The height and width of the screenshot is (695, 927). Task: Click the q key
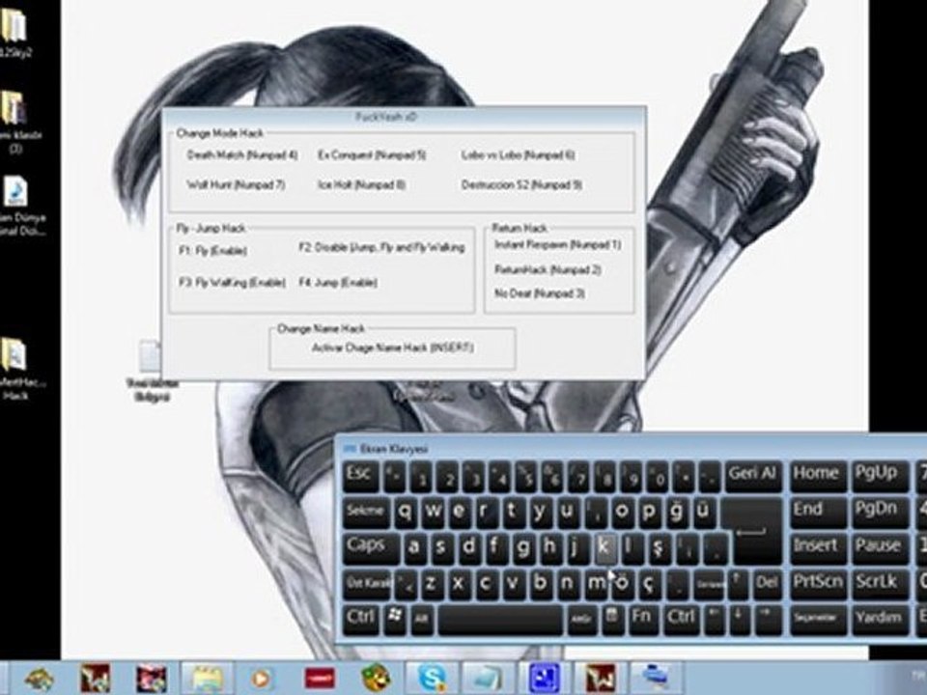[406, 513]
